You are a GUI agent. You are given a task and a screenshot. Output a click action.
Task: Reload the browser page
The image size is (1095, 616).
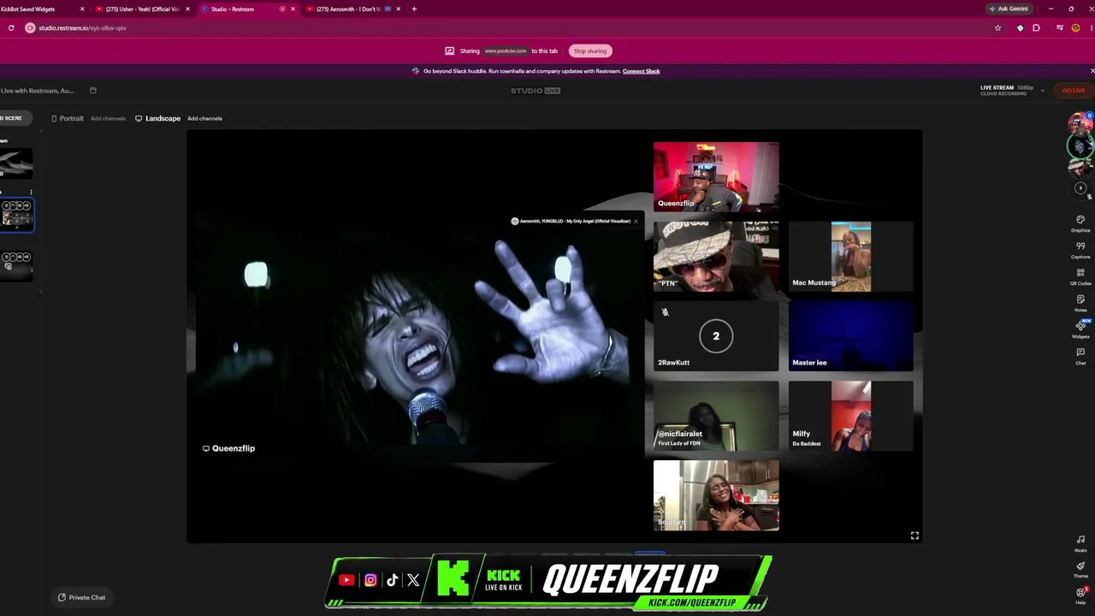[x=11, y=28]
